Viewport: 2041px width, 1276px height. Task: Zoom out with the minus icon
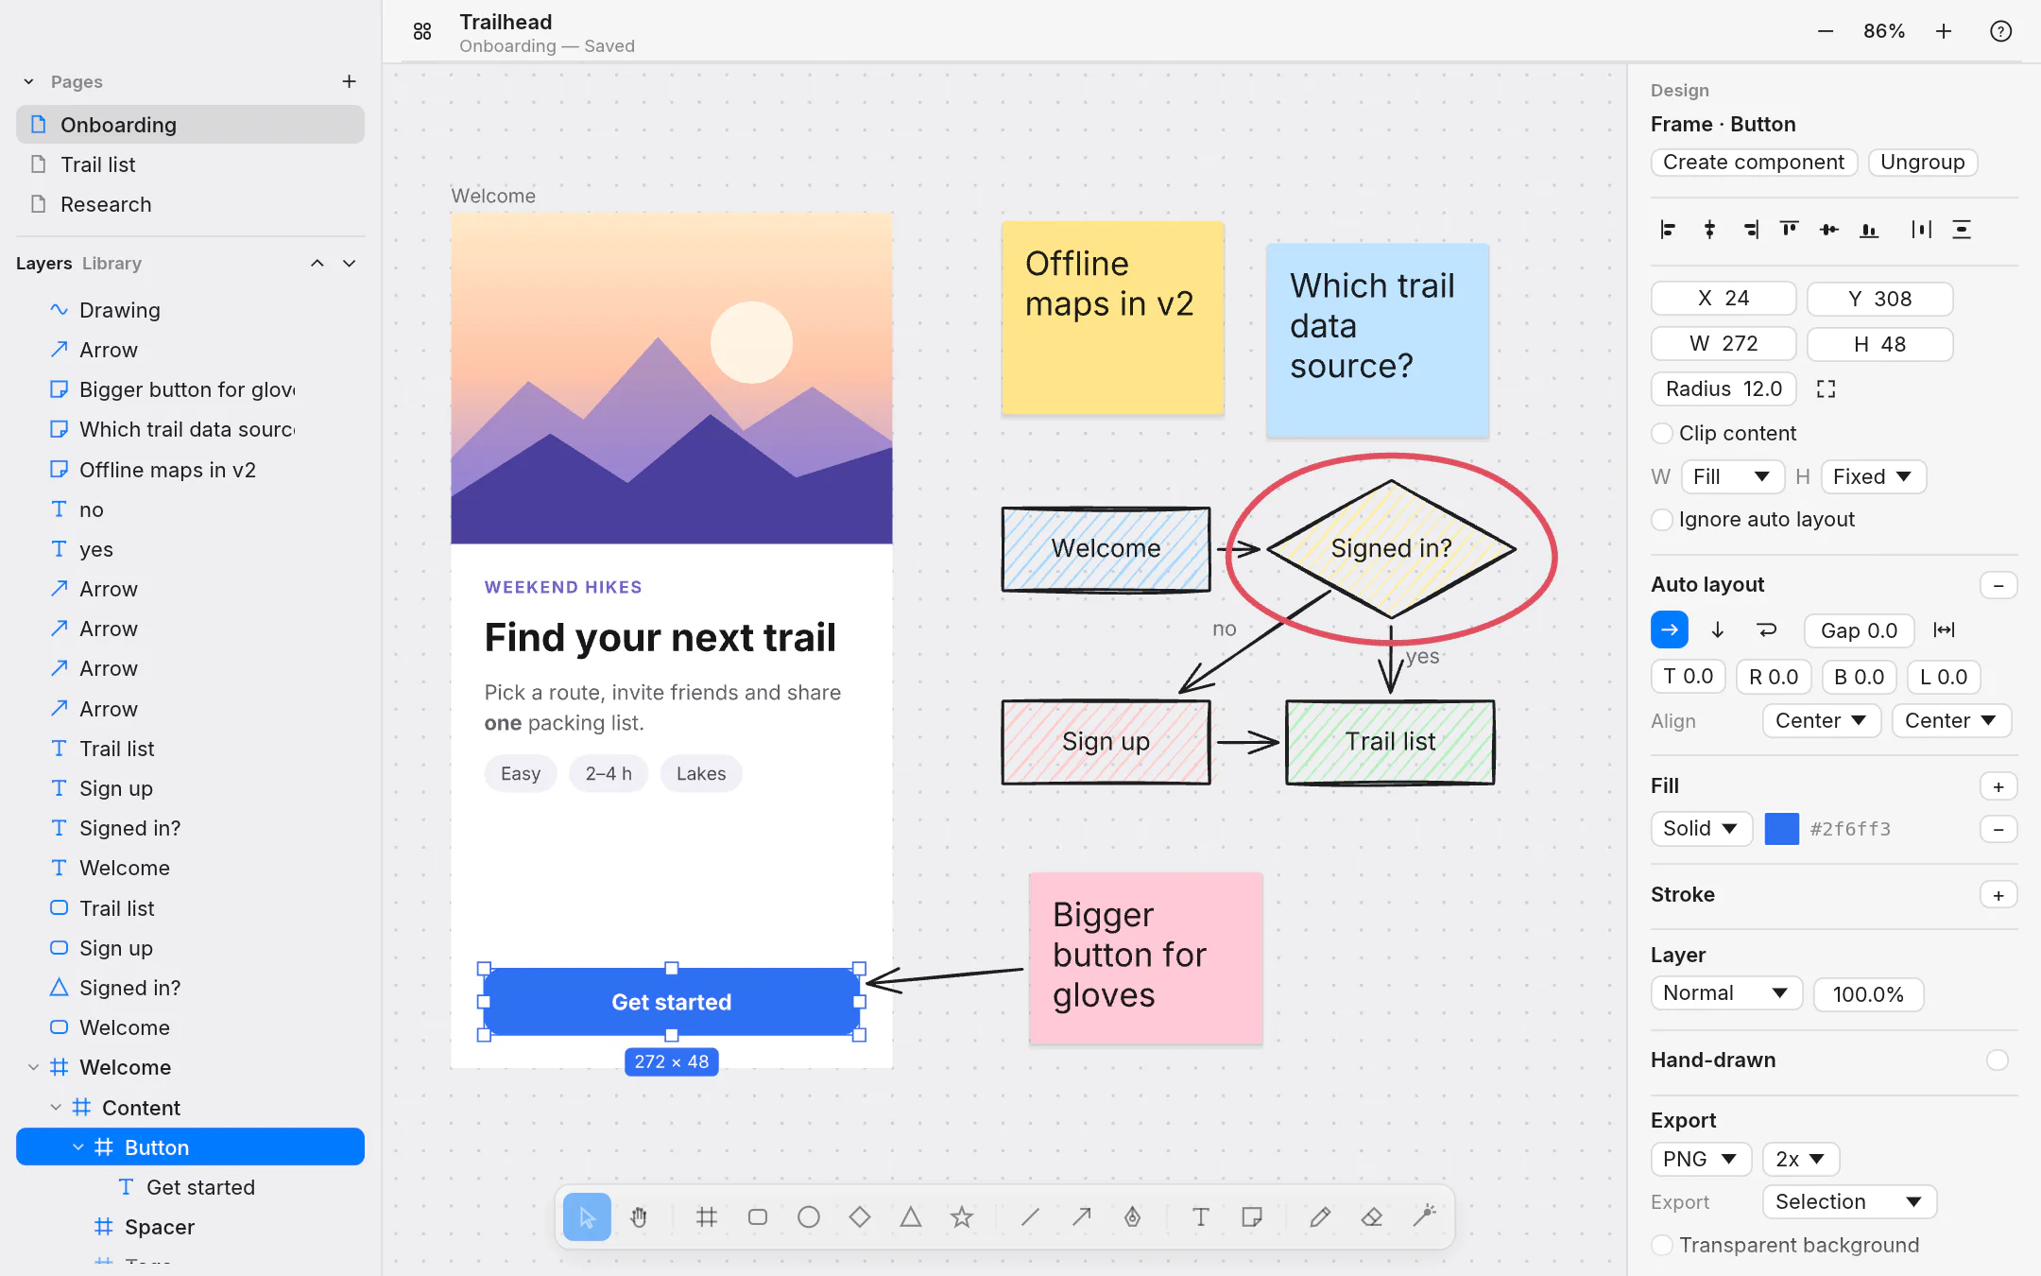tap(1826, 31)
